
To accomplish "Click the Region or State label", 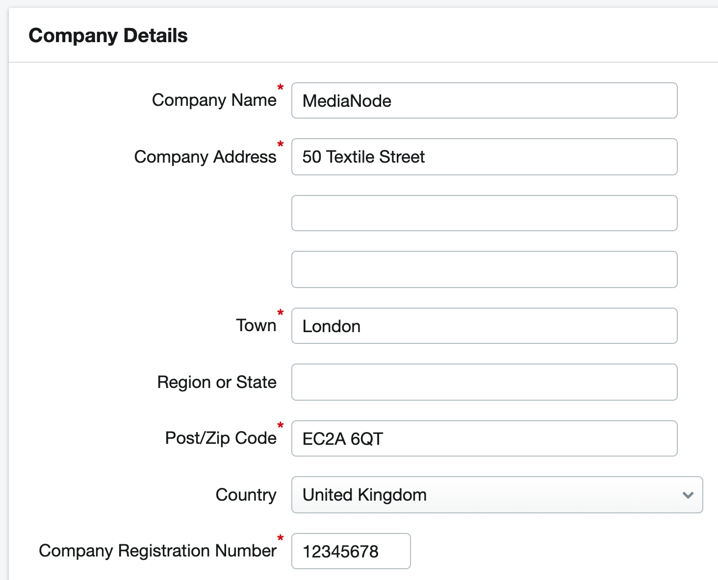I will pyautogui.click(x=216, y=382).
